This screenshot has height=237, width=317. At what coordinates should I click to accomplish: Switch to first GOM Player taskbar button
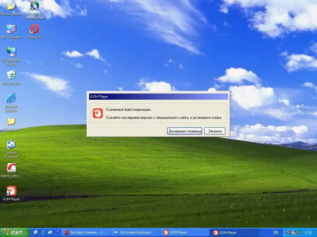tap(185, 232)
